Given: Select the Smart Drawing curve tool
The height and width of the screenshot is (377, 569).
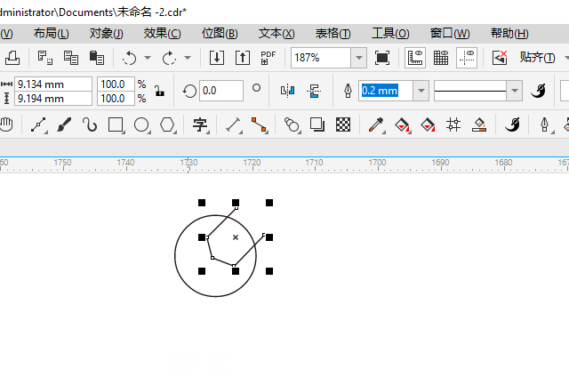Looking at the screenshot, I should [90, 124].
